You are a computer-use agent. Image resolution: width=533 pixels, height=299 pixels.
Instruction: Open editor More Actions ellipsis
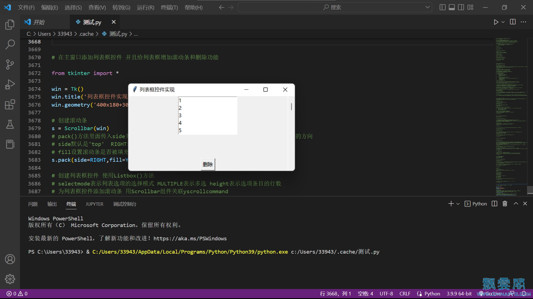point(523,22)
